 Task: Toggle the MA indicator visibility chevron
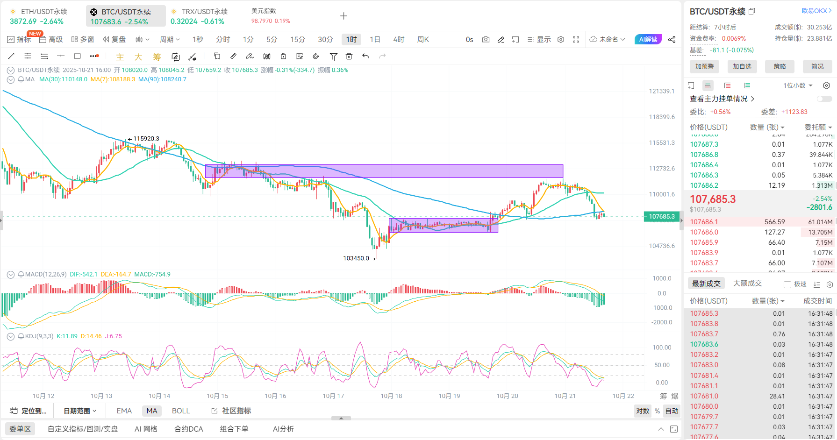tap(10, 79)
